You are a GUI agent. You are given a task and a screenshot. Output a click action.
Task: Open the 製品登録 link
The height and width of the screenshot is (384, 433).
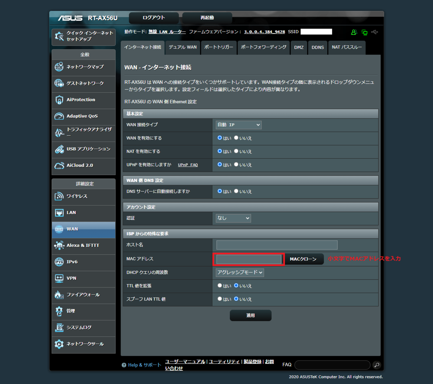[x=253, y=362]
